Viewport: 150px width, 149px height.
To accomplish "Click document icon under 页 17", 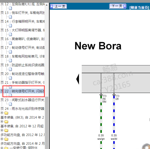I will pyautogui.click(x=10, y=52).
